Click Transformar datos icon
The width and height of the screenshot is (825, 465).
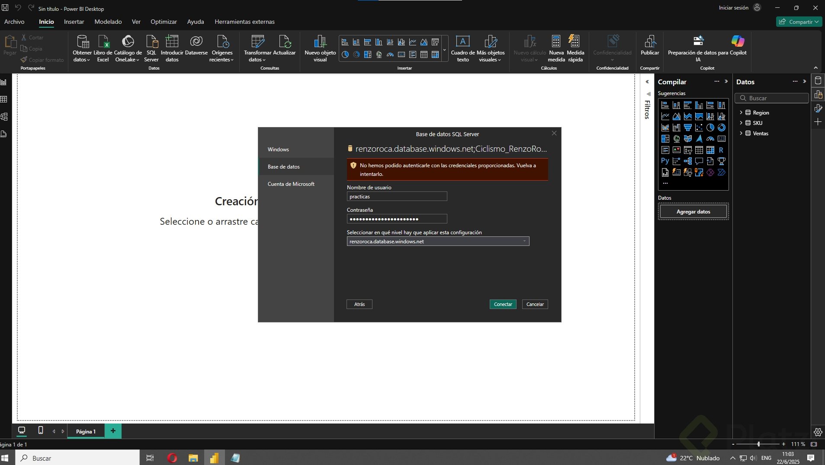pos(257,48)
